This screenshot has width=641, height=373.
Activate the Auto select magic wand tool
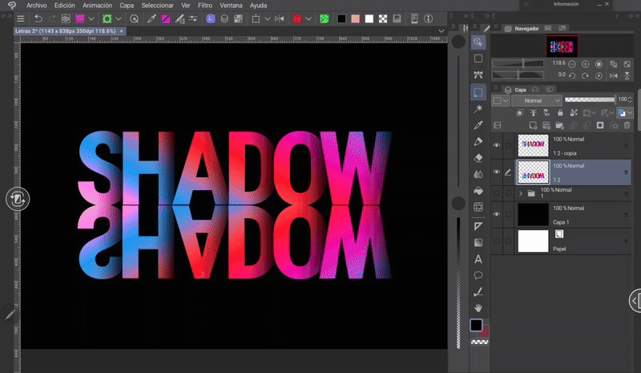click(x=478, y=108)
